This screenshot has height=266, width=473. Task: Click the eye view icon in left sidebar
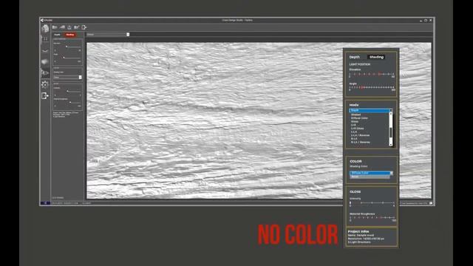coord(45,72)
